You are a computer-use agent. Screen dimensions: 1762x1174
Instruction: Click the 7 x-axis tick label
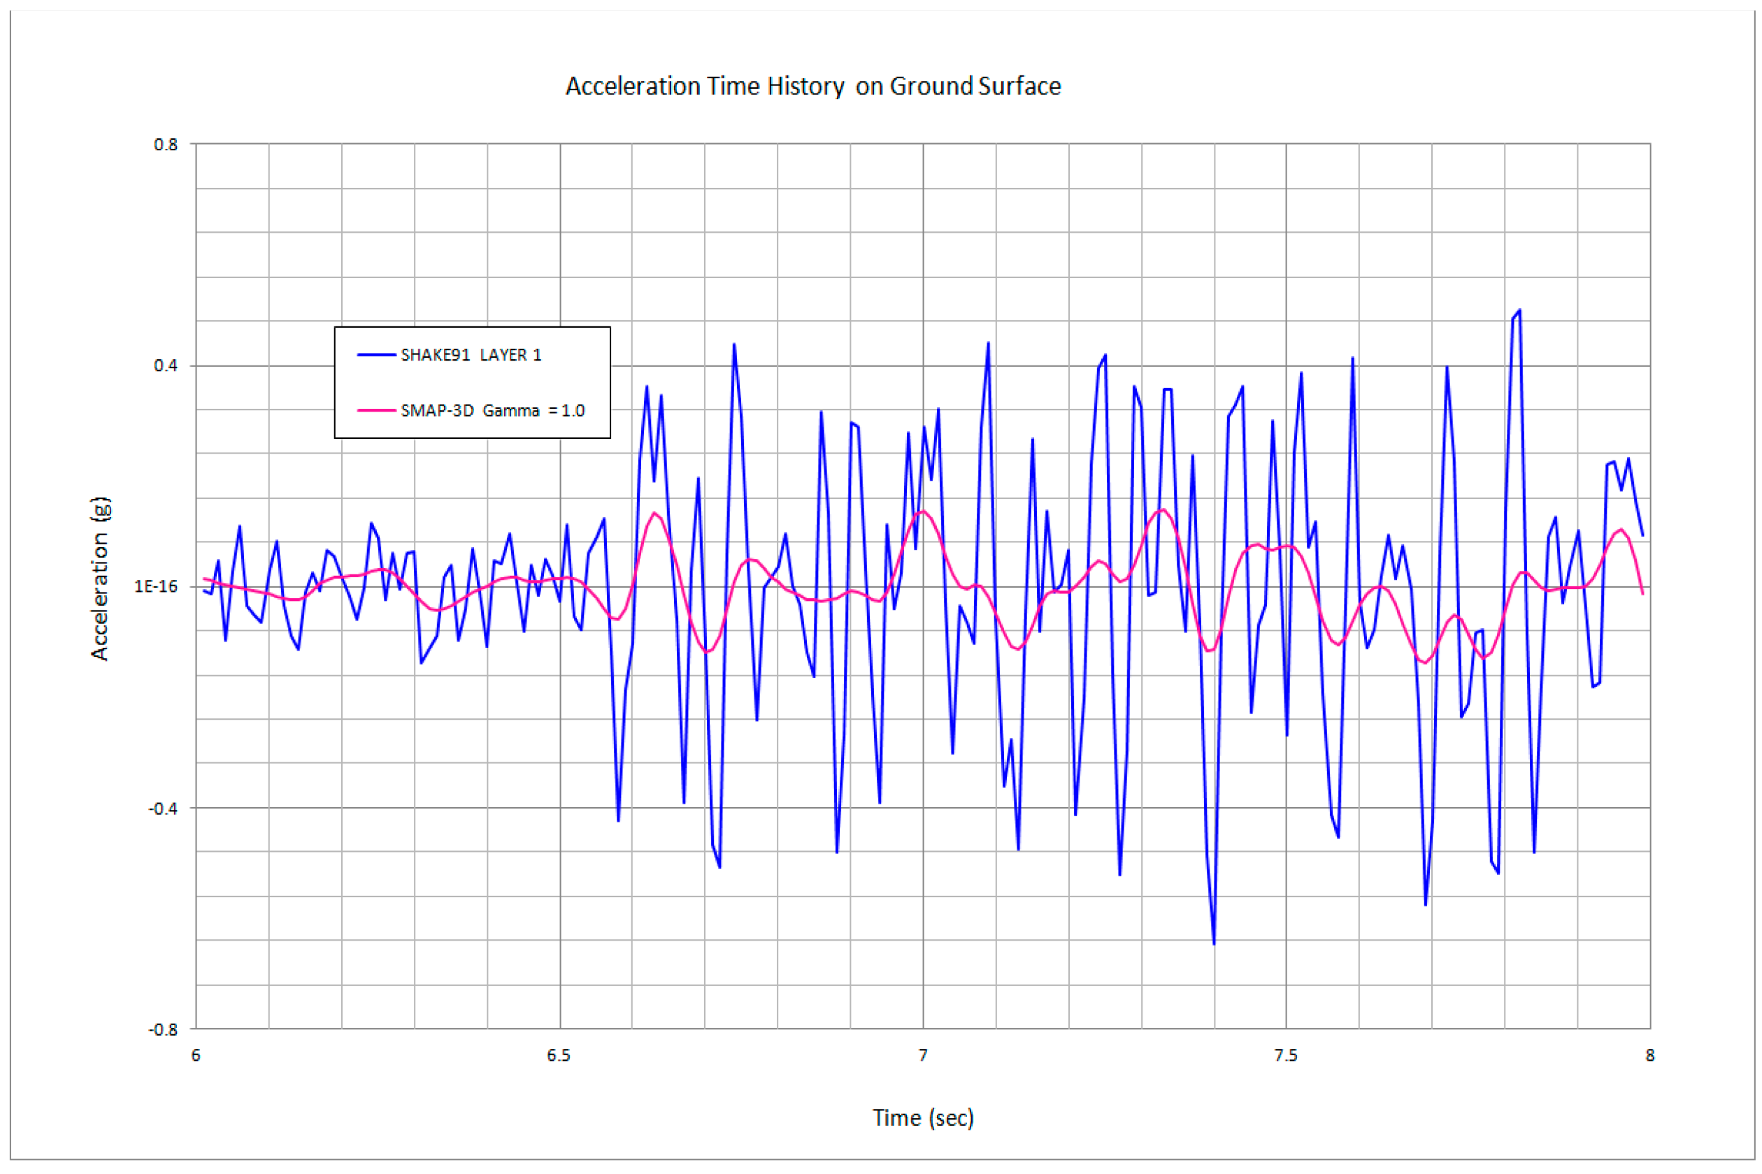923,1056
